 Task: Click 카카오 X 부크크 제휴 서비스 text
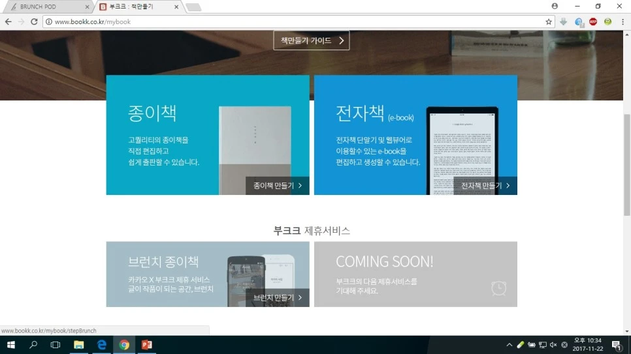[x=169, y=280]
